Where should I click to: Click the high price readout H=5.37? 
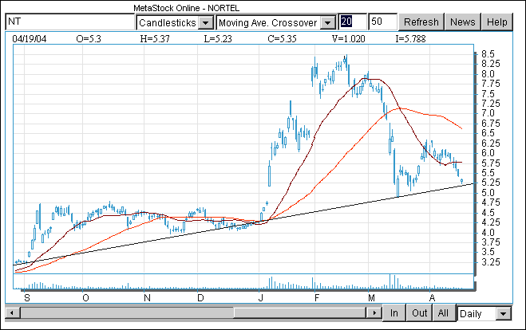click(155, 39)
